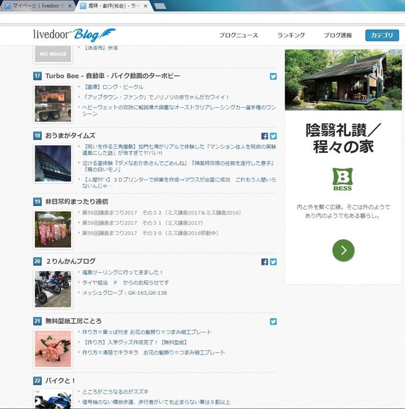Open Twitter link for おうまがタイムズ
This screenshot has height=409, width=405.
273,136
